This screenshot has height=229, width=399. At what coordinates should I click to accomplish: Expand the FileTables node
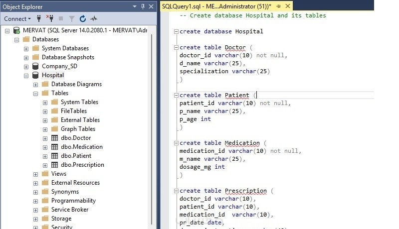pyautogui.click(x=45, y=112)
